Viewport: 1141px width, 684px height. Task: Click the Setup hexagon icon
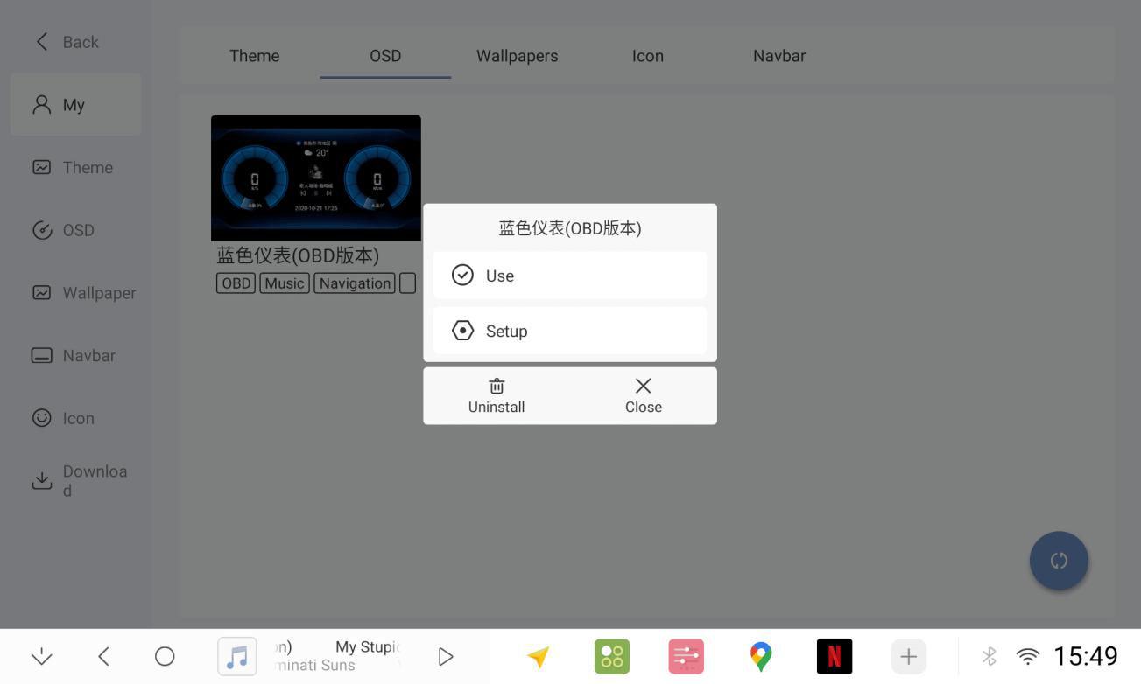(462, 331)
